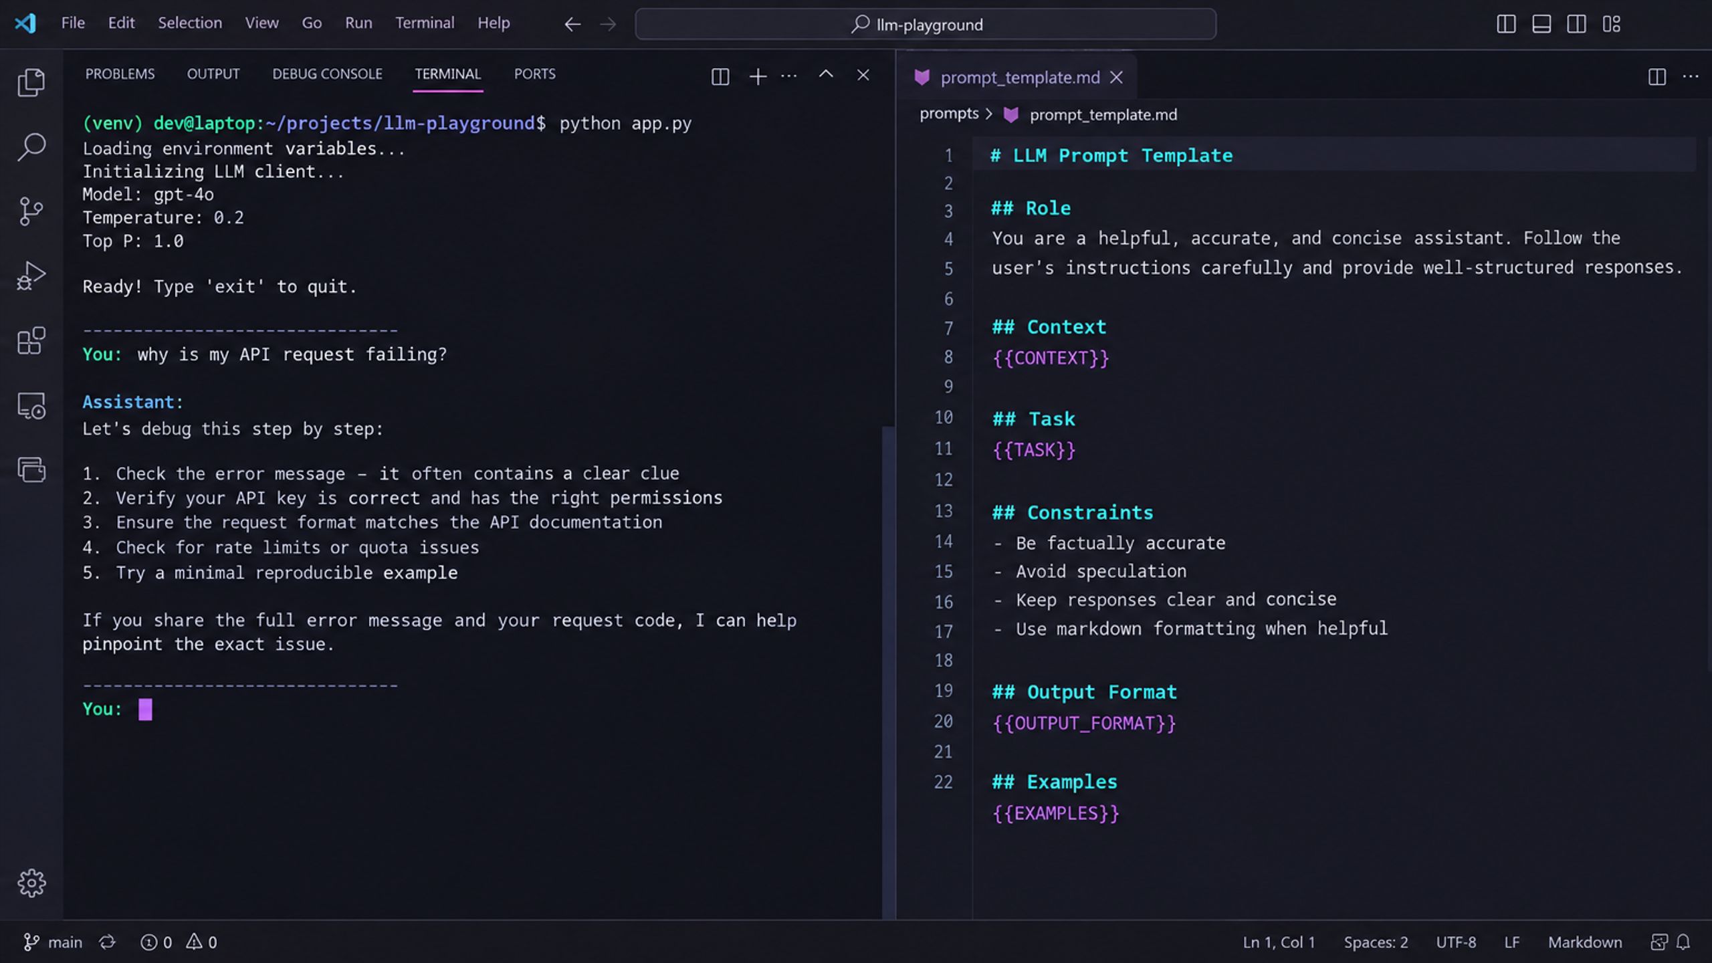Switch to the PROBLEMS tab
The width and height of the screenshot is (1712, 963).
(120, 74)
